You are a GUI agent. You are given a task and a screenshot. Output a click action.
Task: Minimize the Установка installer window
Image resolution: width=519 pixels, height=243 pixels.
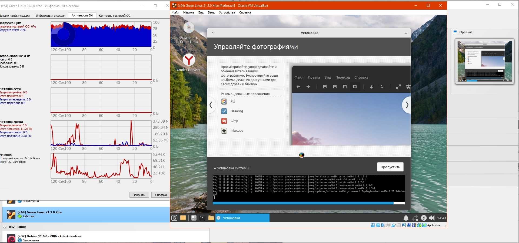[x=405, y=33]
